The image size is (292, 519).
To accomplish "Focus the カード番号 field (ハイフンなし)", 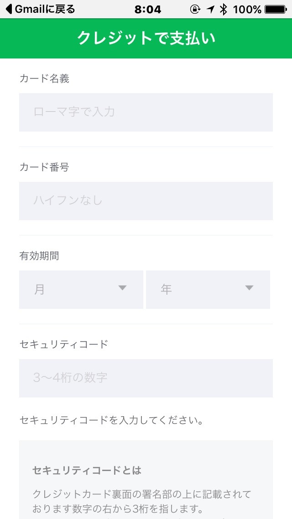I will tap(146, 201).
